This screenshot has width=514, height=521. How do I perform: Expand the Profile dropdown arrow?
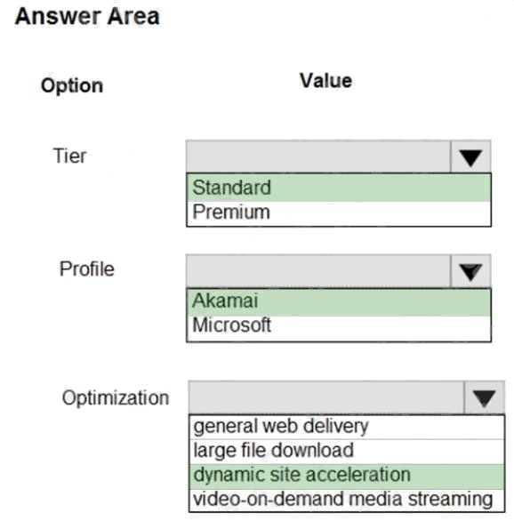click(470, 271)
